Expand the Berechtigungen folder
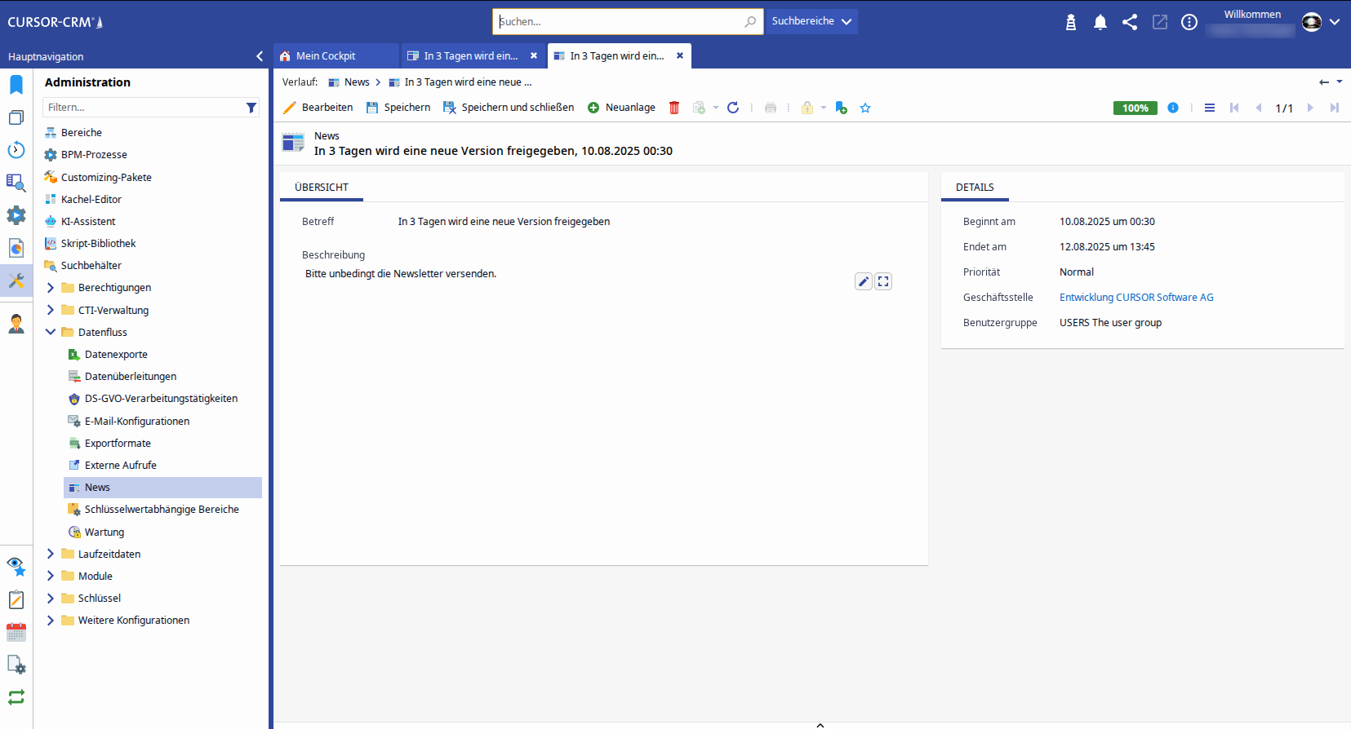The width and height of the screenshot is (1351, 729). pyautogui.click(x=51, y=288)
